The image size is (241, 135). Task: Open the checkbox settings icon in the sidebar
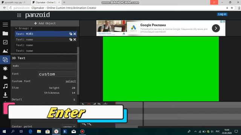point(5,42)
